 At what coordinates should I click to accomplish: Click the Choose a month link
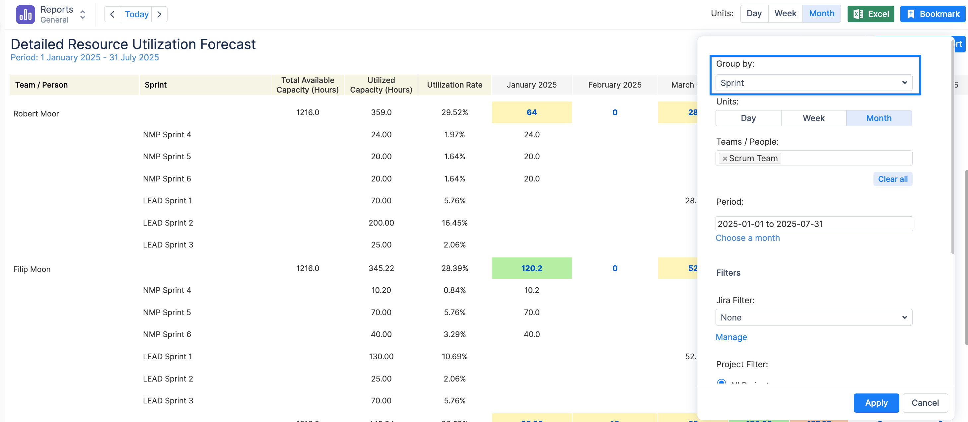pyautogui.click(x=747, y=238)
